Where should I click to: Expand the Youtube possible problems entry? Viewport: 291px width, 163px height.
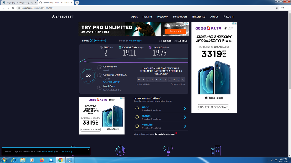(185, 126)
